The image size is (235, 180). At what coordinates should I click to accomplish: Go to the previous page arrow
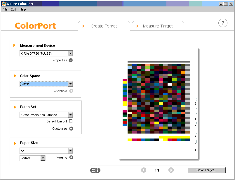click(144, 170)
